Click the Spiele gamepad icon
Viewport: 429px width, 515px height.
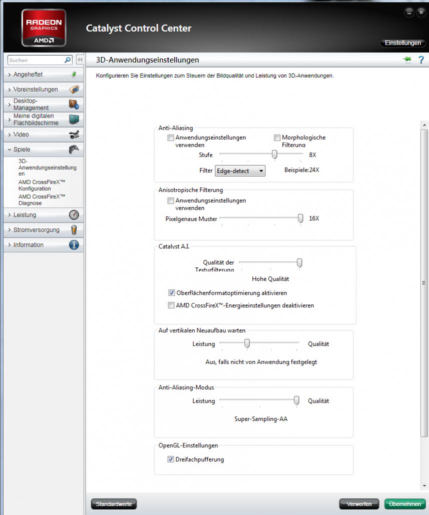[74, 150]
